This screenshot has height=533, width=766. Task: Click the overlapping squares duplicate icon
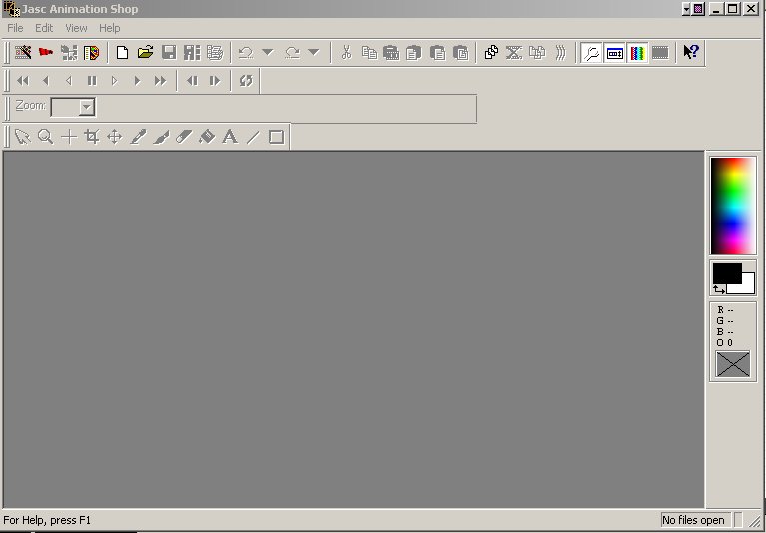pos(491,52)
